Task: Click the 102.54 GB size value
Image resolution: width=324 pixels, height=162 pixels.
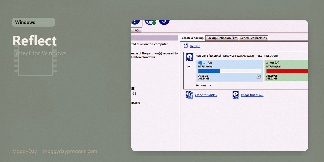Action: (x=204, y=78)
